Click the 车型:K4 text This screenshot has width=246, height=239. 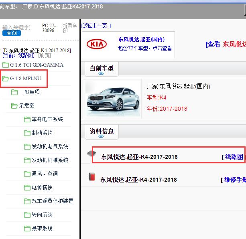point(157,97)
